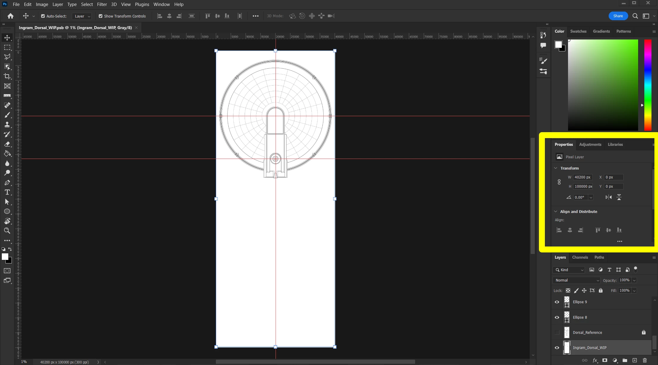Viewport: 658px width, 365px height.
Task: Select the Horizontal Type tool
Action: pyautogui.click(x=7, y=192)
